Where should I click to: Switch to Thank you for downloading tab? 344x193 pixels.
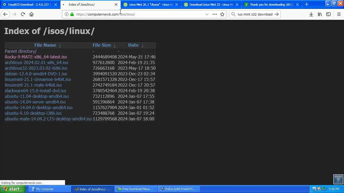point(272,5)
